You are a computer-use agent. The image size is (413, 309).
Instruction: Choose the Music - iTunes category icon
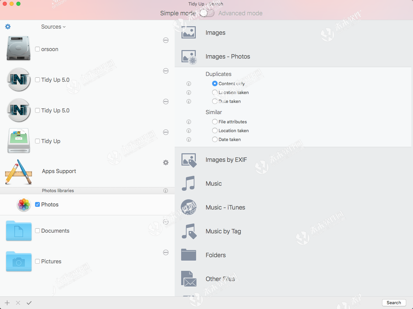pyautogui.click(x=189, y=207)
